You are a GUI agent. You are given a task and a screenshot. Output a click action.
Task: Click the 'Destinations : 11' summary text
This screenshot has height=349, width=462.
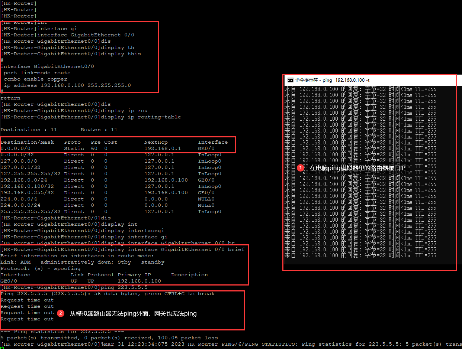(29, 130)
